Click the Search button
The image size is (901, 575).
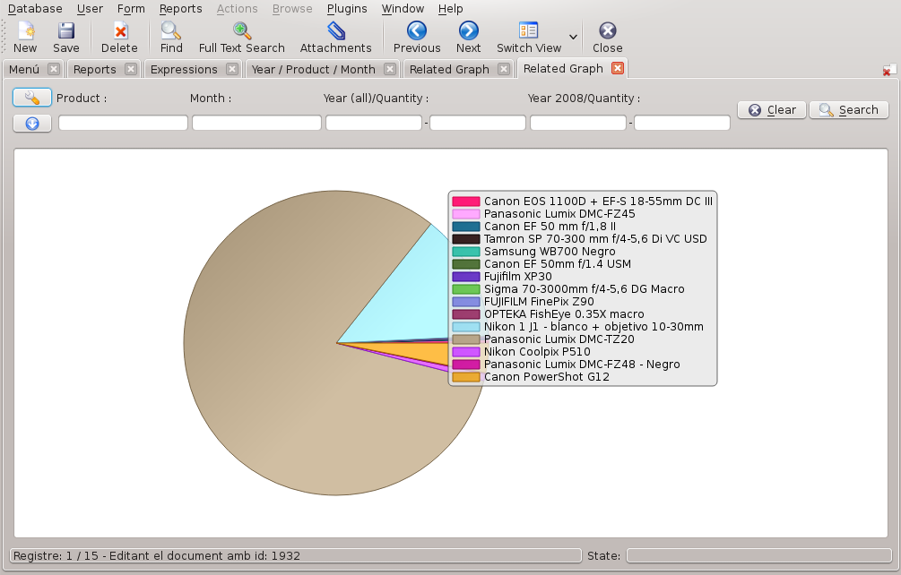click(x=849, y=109)
